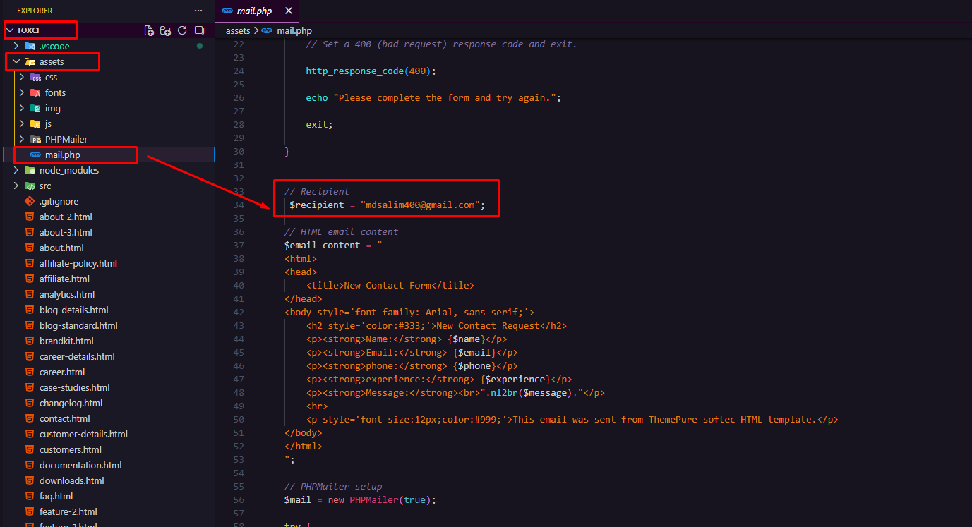Viewport: 972px width, 527px height.
Task: Open about-3.html file
Action: pos(107,232)
